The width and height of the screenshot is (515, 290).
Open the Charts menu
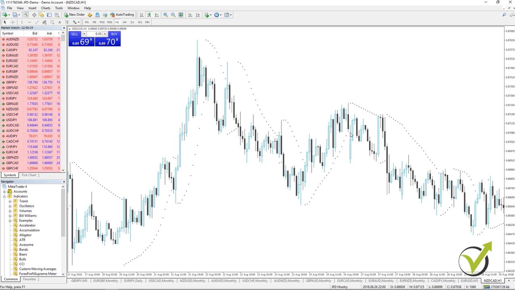pyautogui.click(x=45, y=8)
